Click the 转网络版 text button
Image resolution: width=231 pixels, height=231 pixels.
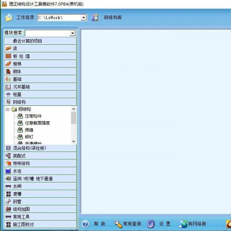click(x=197, y=224)
